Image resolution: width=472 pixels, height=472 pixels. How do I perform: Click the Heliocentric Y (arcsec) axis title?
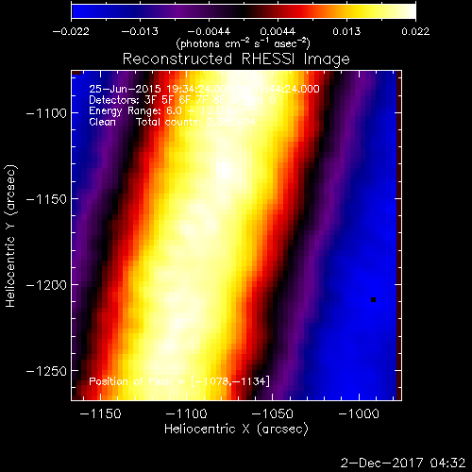10,236
